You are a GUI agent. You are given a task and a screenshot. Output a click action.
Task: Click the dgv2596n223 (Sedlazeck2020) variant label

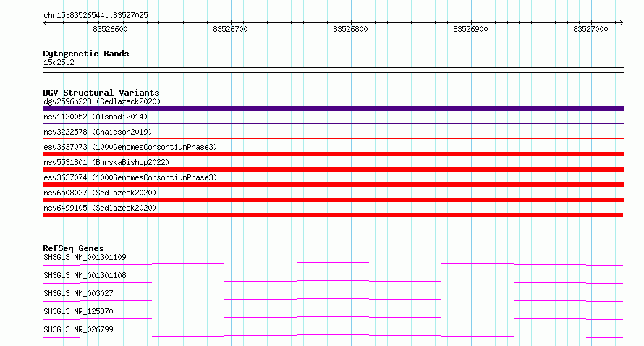102,101
